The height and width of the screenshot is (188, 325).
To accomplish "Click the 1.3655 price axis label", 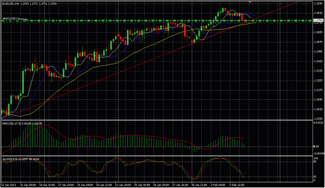I will pos(319,32).
